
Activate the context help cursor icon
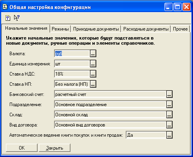[x=16, y=18]
